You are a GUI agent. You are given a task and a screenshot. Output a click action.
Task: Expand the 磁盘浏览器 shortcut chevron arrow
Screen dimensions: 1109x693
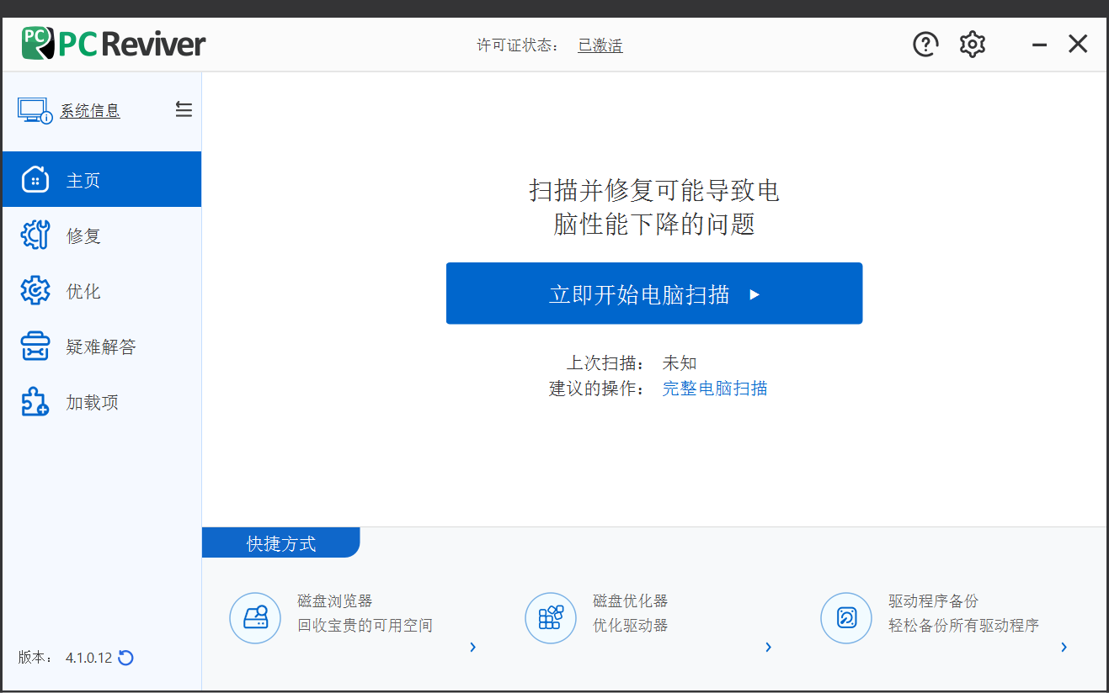tap(473, 647)
